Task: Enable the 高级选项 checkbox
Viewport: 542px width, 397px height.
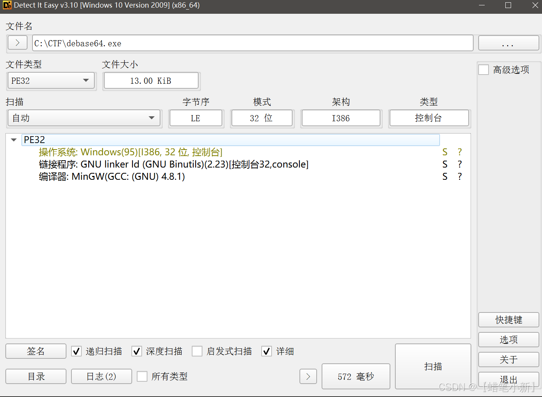Action: click(484, 70)
